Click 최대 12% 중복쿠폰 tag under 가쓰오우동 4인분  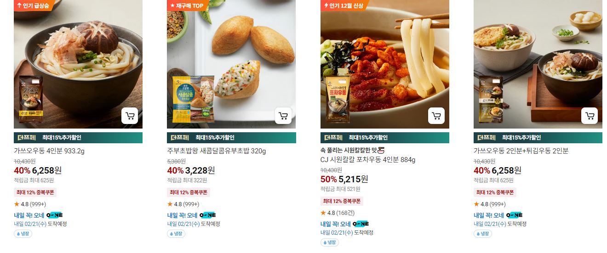tap(35, 192)
